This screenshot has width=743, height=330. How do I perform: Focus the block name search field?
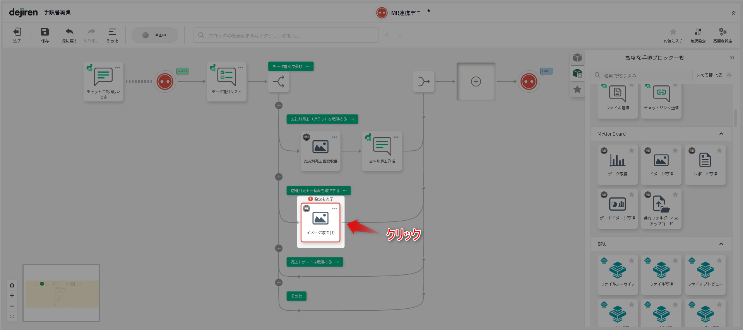pyautogui.click(x=286, y=35)
